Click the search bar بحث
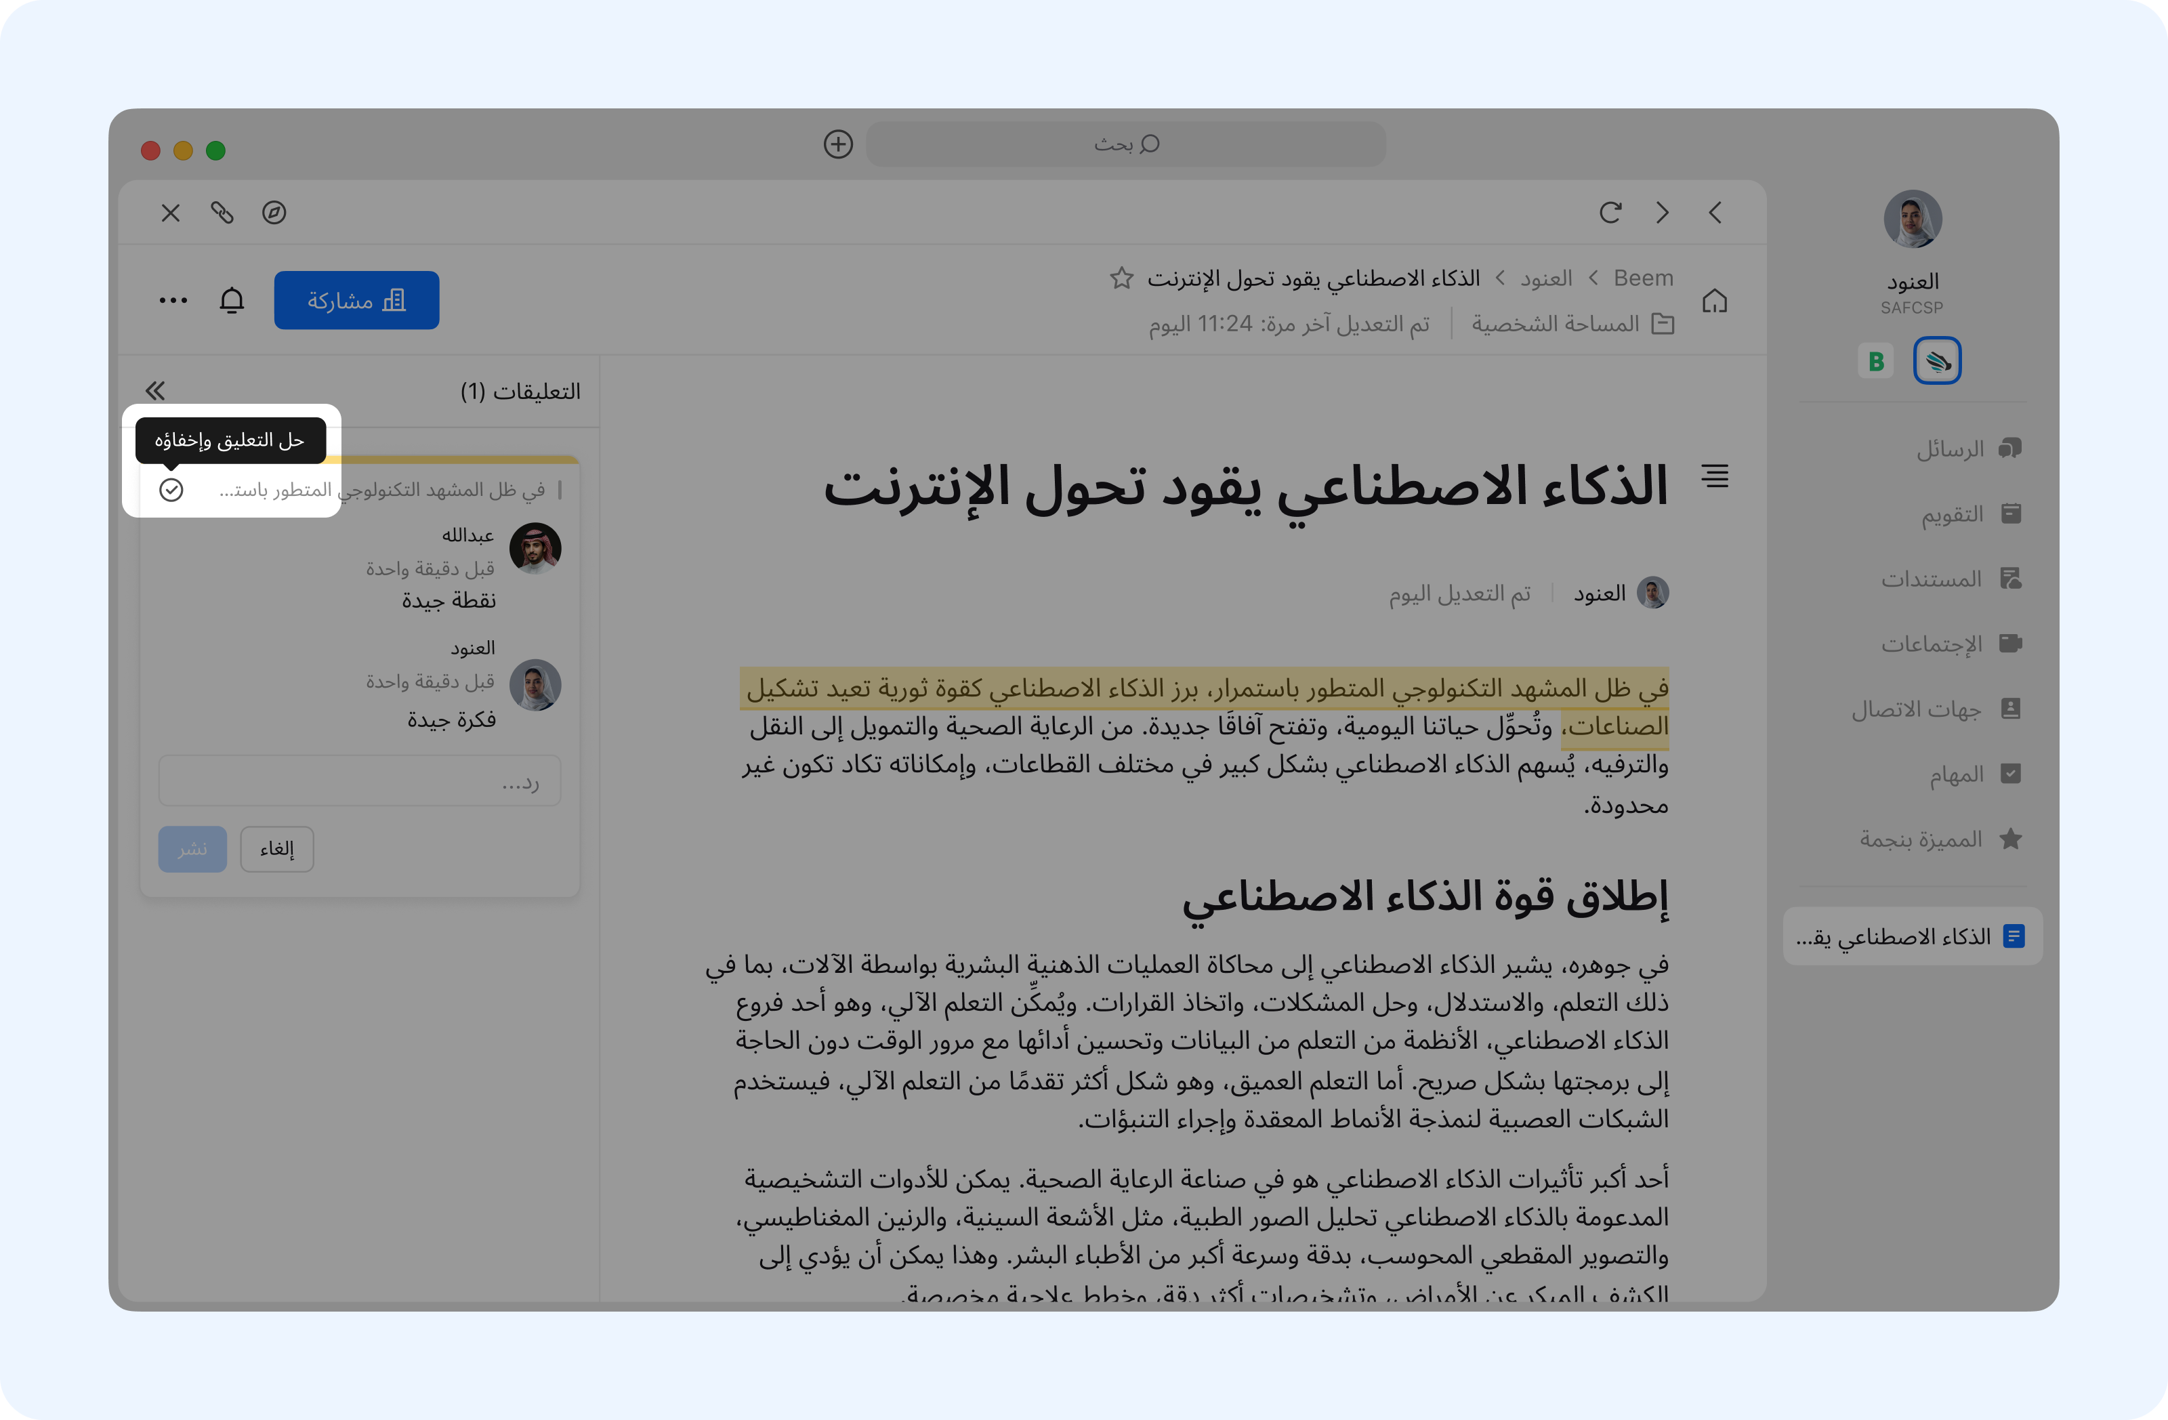The image size is (2168, 1420). pyautogui.click(x=1126, y=144)
